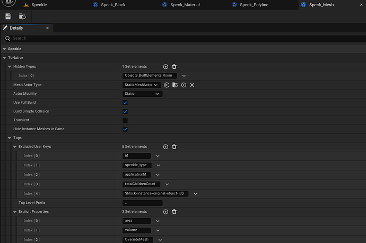Open options chevron for Objects.BuiltElements.Room
The width and height of the screenshot is (366, 243).
[184, 76]
